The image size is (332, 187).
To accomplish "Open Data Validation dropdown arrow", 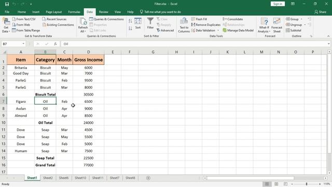I will [218, 30].
